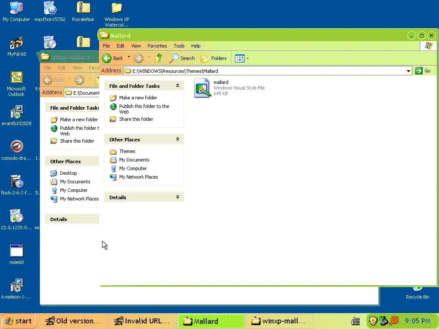
Task: Select the RoyaleNoir desktop archive icon
Action: pyautogui.click(x=83, y=12)
